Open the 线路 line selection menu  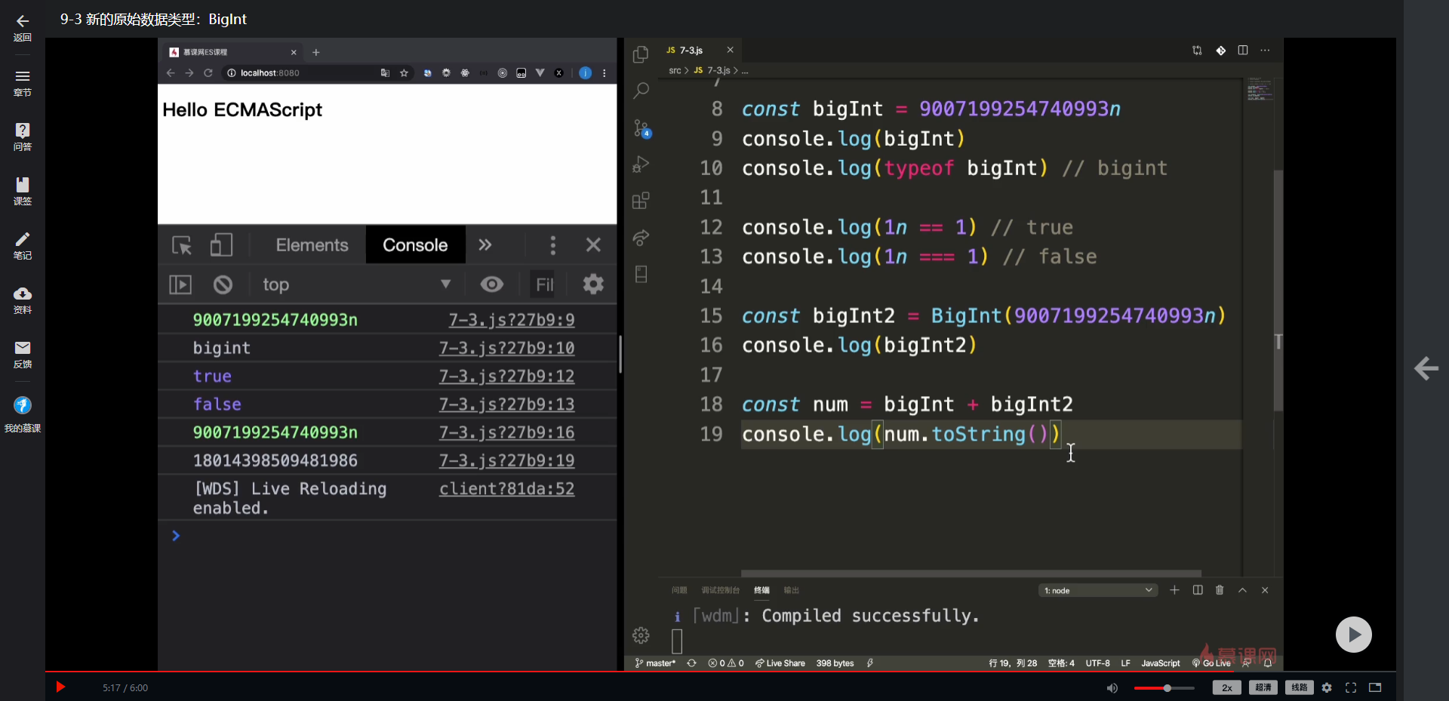click(1299, 687)
